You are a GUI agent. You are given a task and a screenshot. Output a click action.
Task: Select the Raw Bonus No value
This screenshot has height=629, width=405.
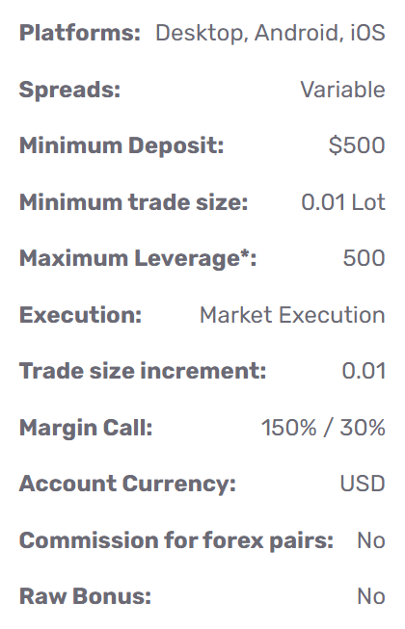point(371,597)
